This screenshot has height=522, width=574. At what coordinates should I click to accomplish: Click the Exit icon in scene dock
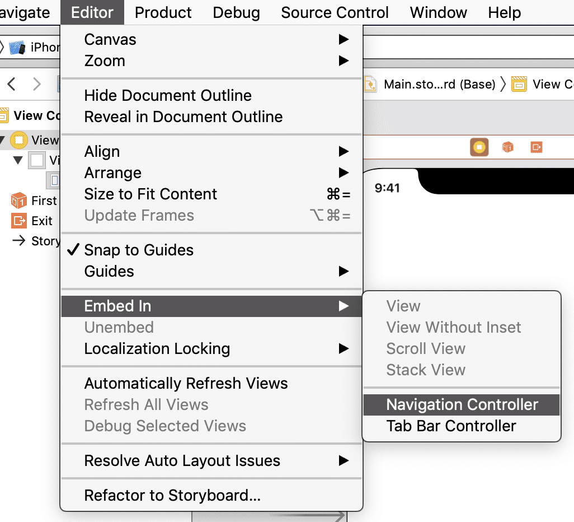[537, 147]
